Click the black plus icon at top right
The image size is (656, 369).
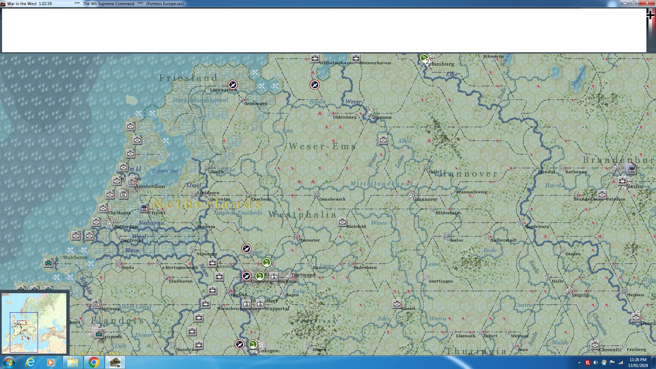coord(650,15)
